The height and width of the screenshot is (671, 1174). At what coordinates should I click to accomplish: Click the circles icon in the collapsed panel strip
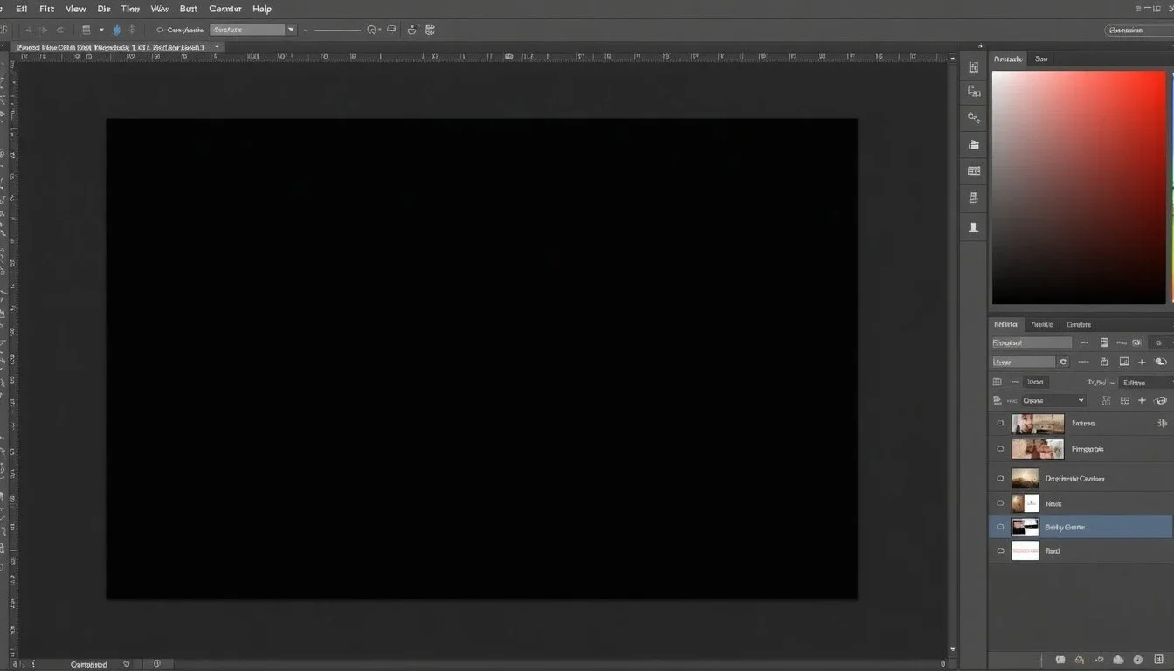(974, 117)
